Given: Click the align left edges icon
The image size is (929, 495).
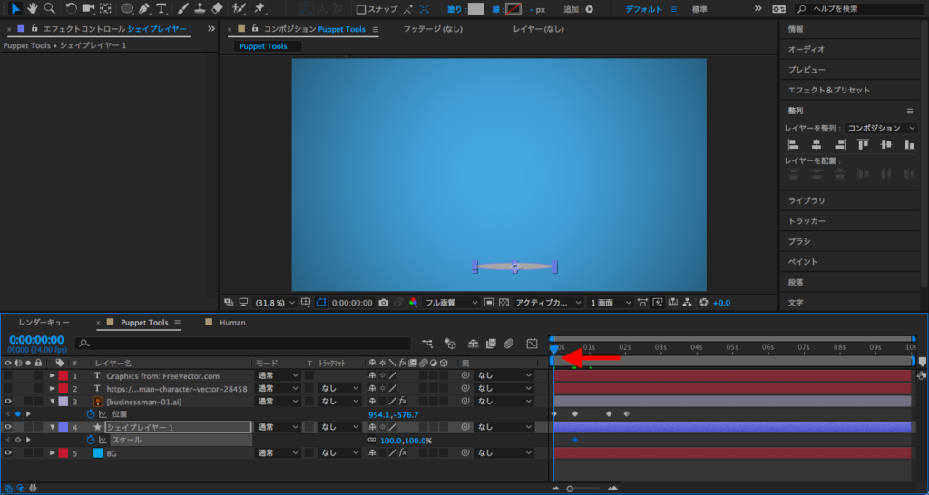Looking at the screenshot, I should 793,144.
